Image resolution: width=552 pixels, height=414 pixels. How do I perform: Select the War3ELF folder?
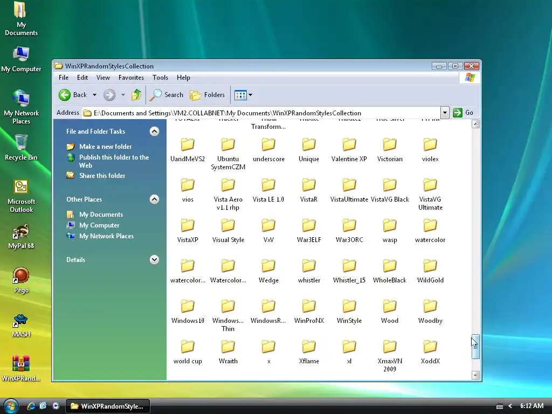(309, 231)
